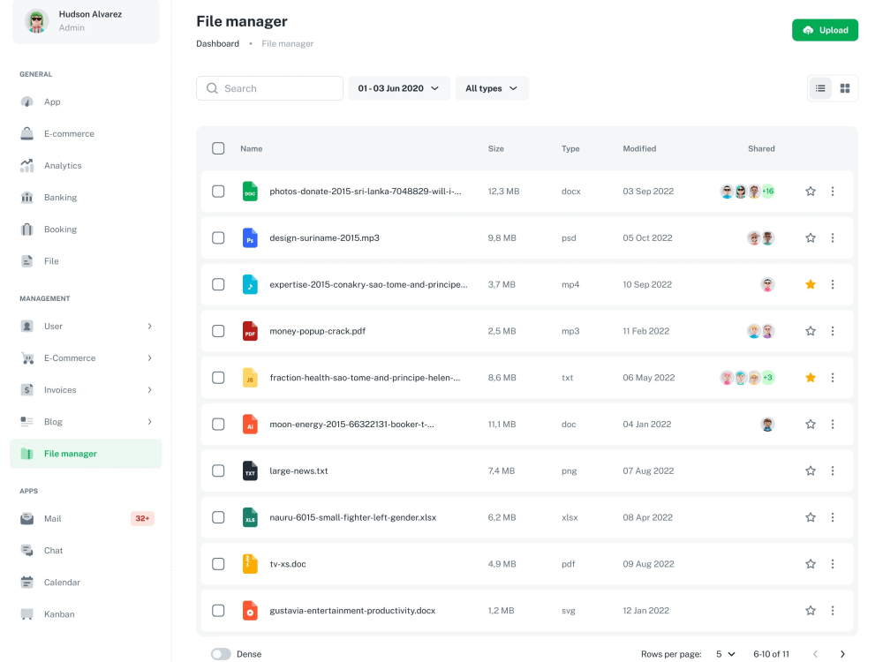This screenshot has width=883, height=662.
Task: Open more options for large-news.txt
Action: point(833,470)
